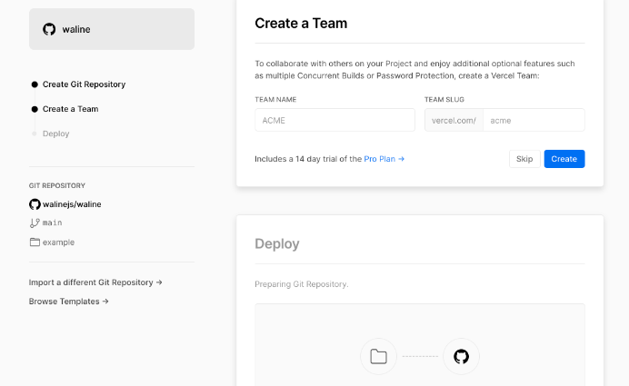
Task: Open the Browse Templates link
Action: (x=68, y=302)
